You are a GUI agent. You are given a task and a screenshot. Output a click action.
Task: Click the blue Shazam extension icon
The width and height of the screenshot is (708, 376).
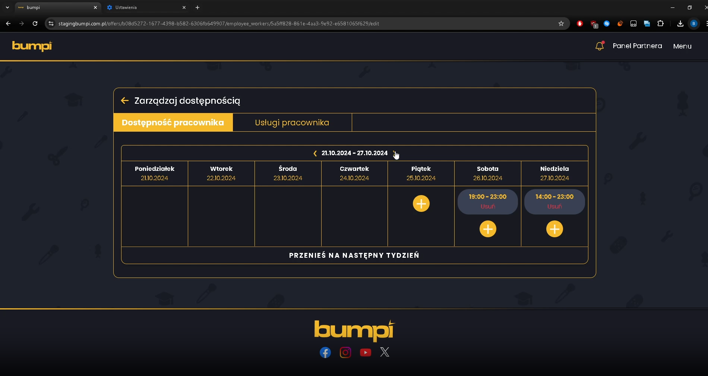pos(607,23)
